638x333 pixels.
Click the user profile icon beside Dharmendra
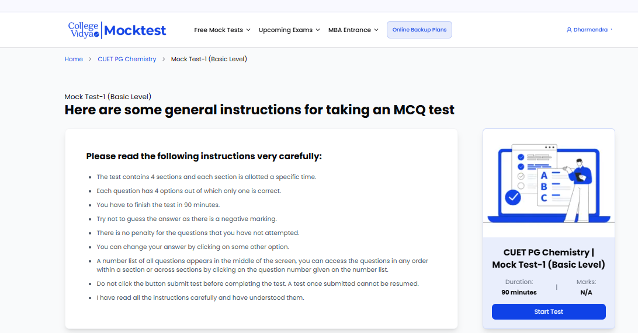569,30
